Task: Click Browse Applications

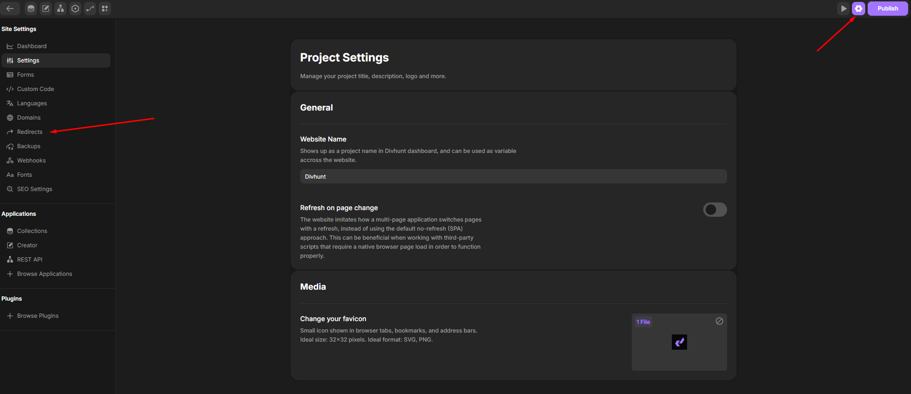Action: 44,274
